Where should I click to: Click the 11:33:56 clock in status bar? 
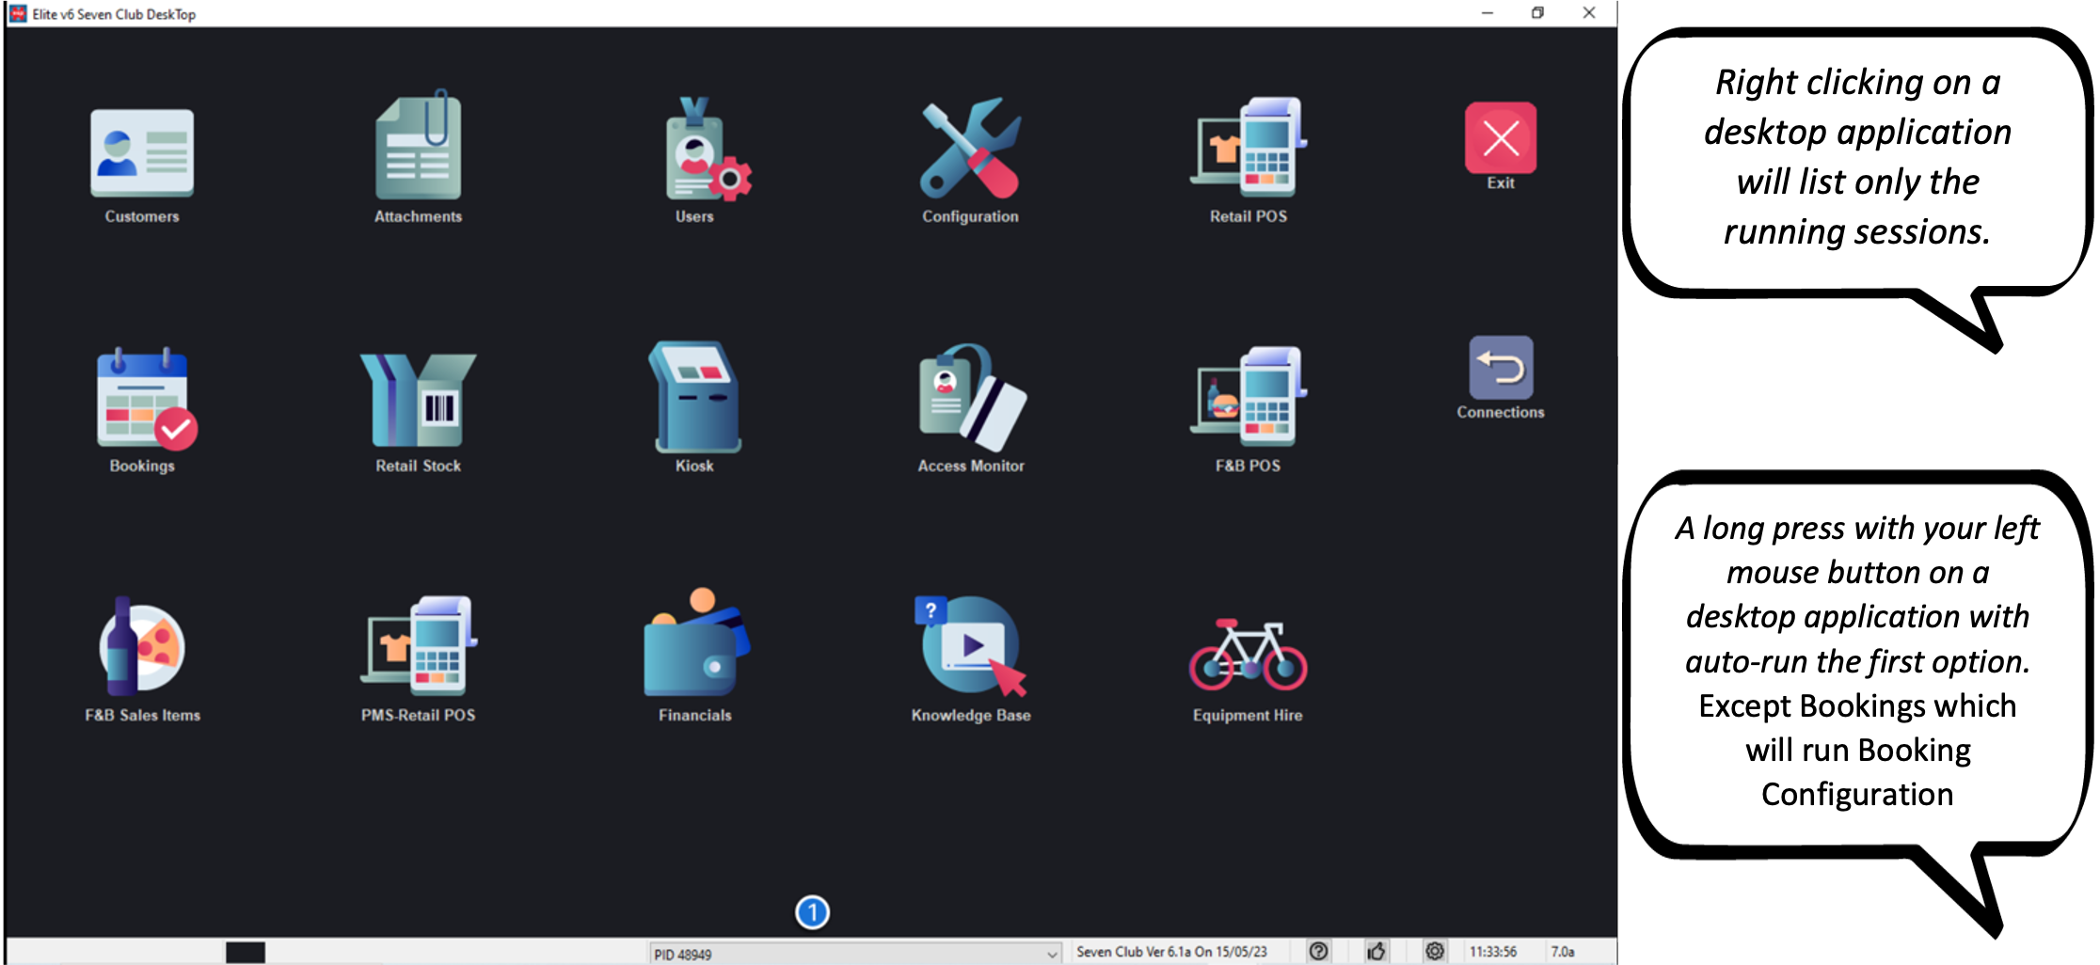click(1493, 952)
